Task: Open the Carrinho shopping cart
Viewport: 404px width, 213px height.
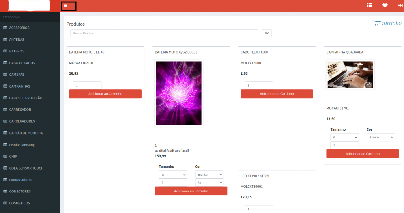Action: point(387,23)
